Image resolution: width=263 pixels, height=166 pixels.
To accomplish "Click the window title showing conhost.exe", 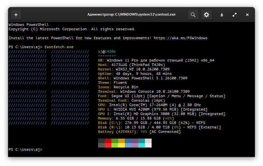I will [x=131, y=15].
